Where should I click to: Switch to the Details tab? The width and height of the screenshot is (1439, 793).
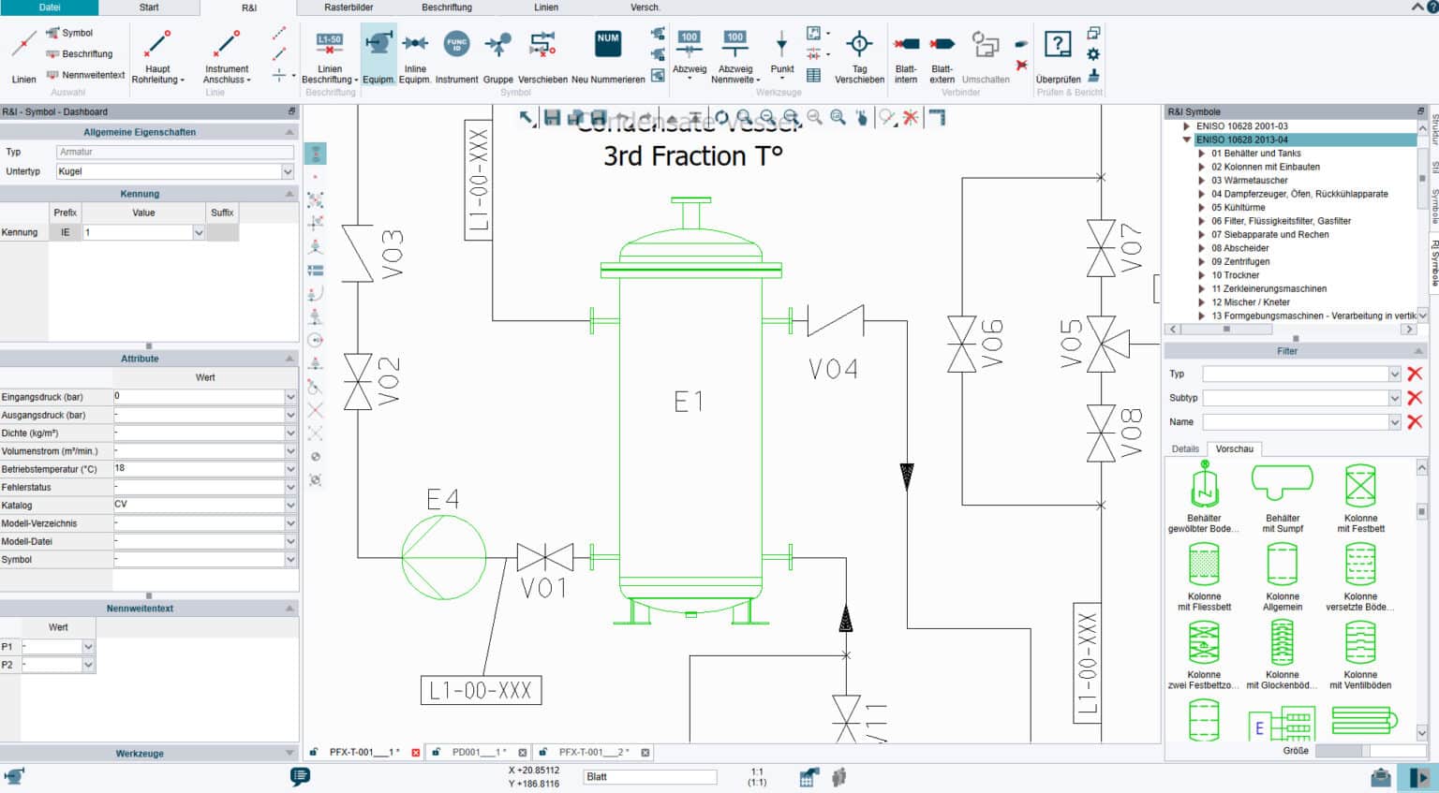tap(1184, 448)
